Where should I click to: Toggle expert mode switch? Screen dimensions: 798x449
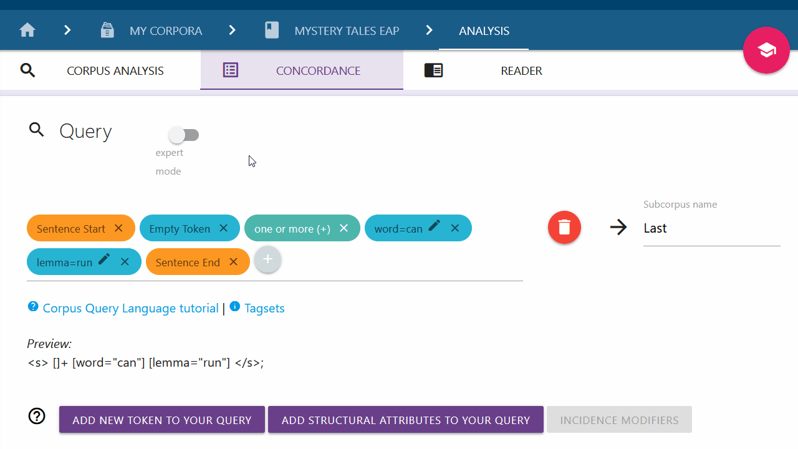coord(184,135)
